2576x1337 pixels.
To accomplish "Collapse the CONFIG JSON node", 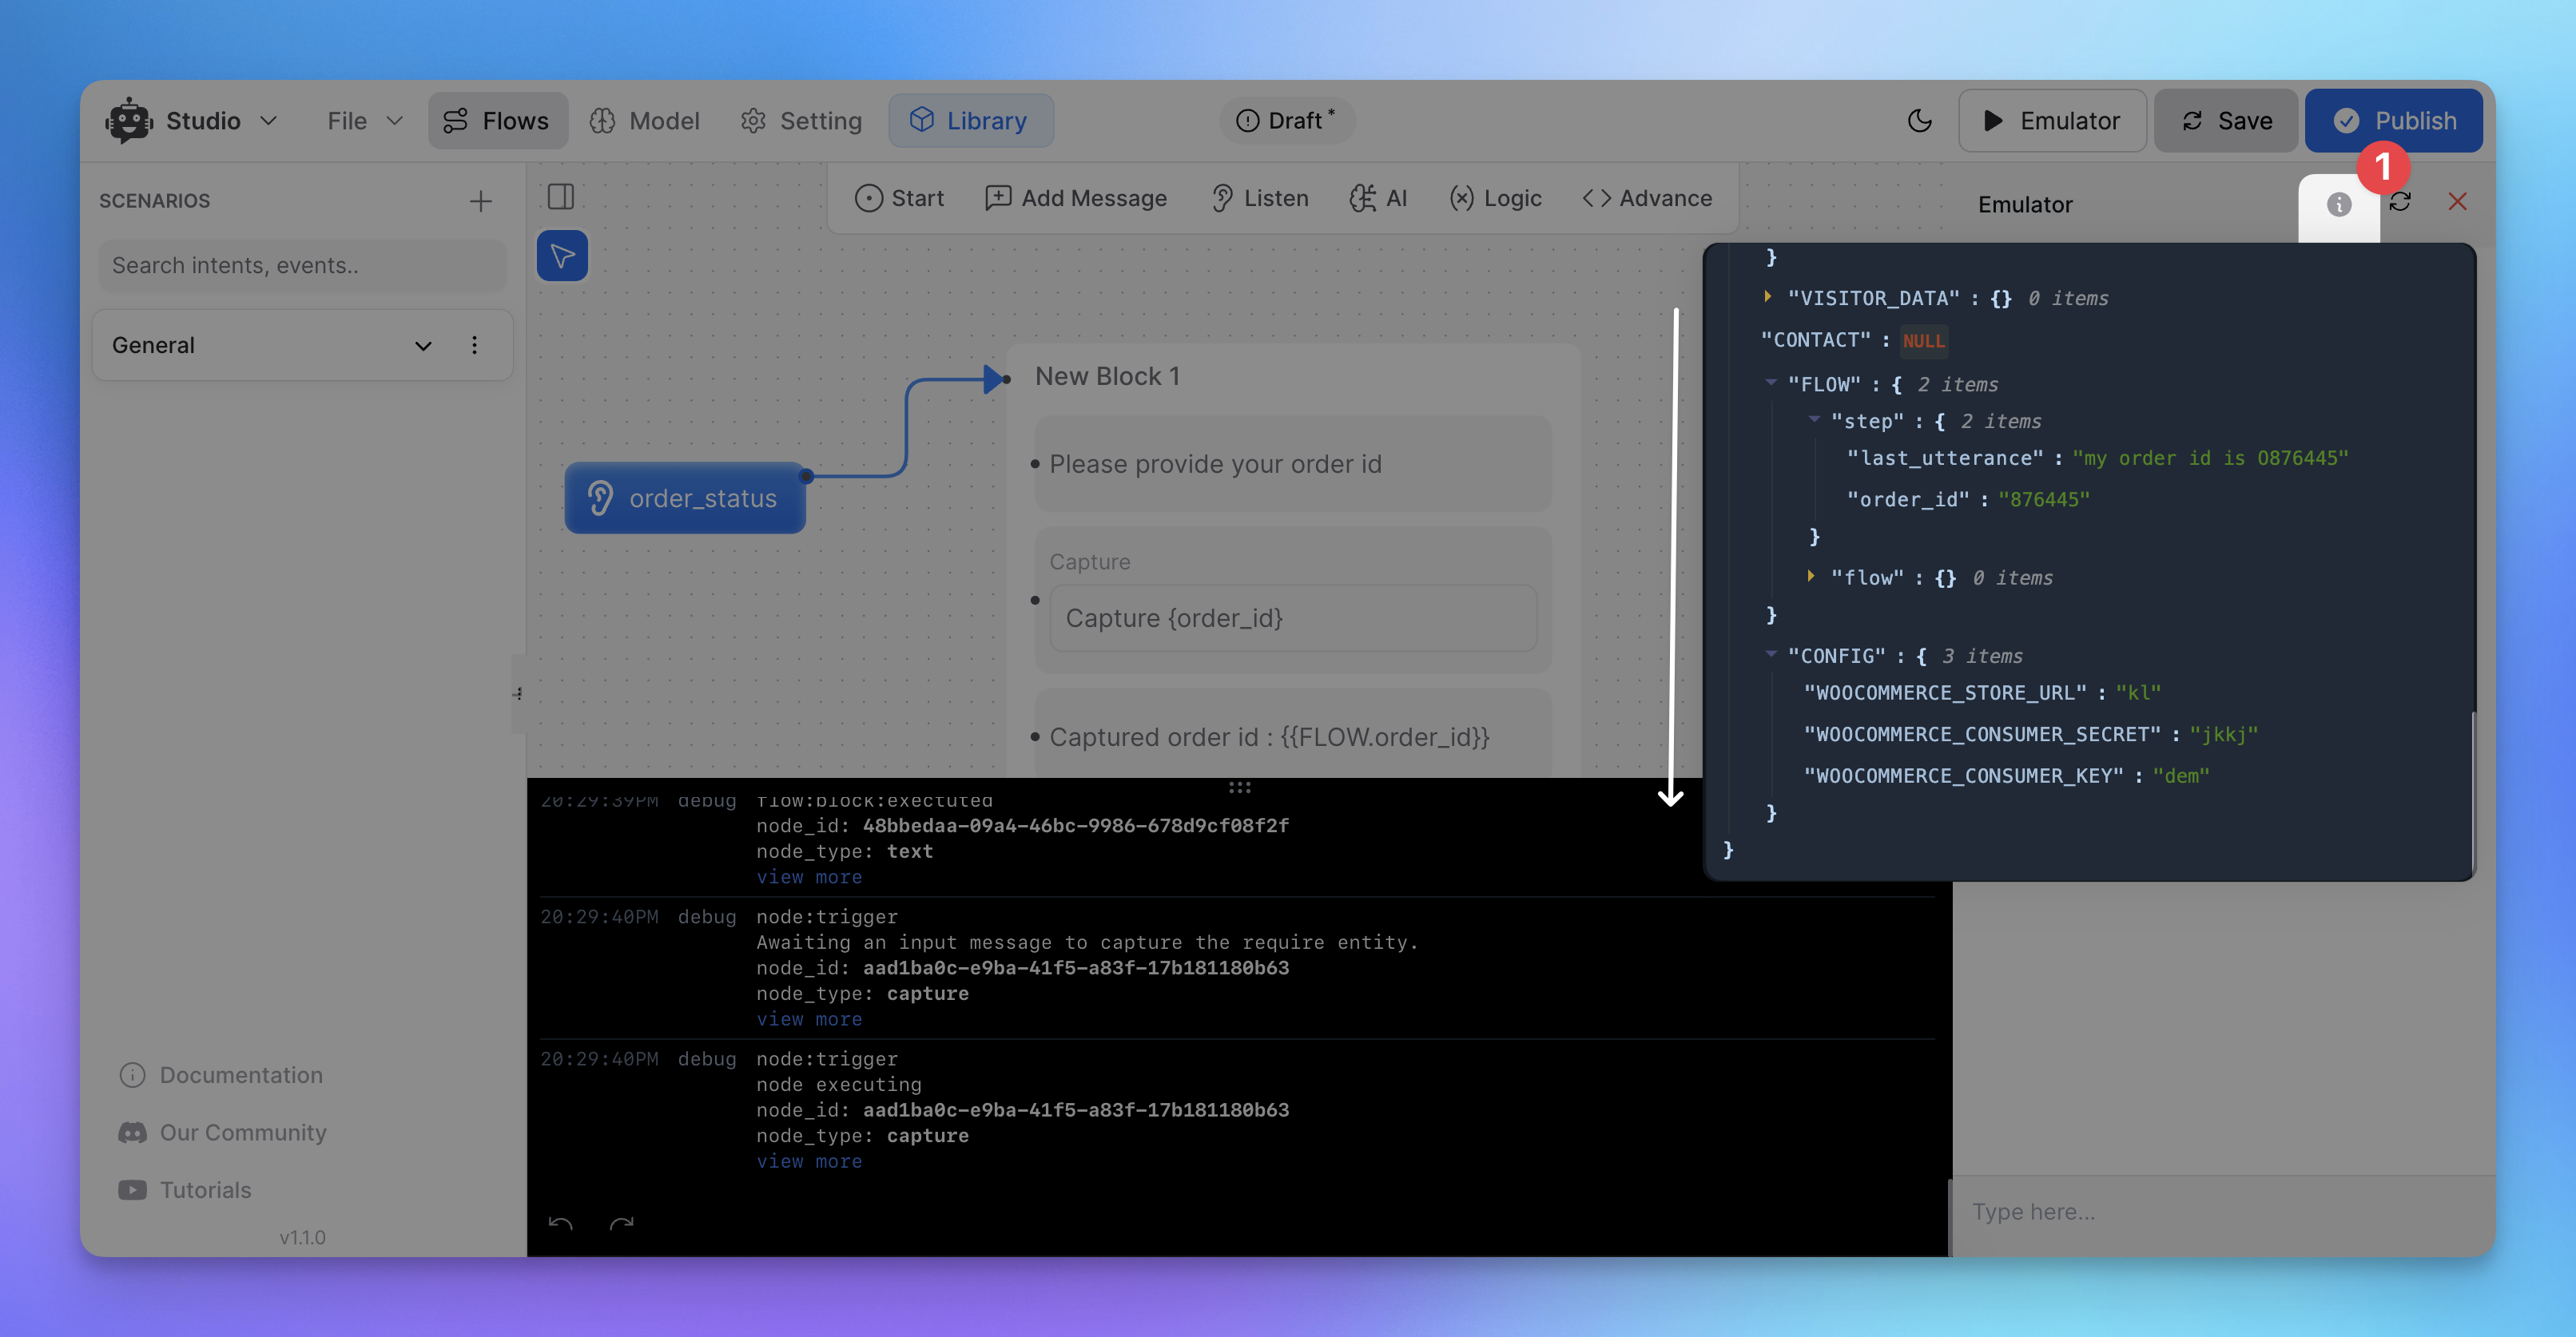I will click(x=1771, y=654).
